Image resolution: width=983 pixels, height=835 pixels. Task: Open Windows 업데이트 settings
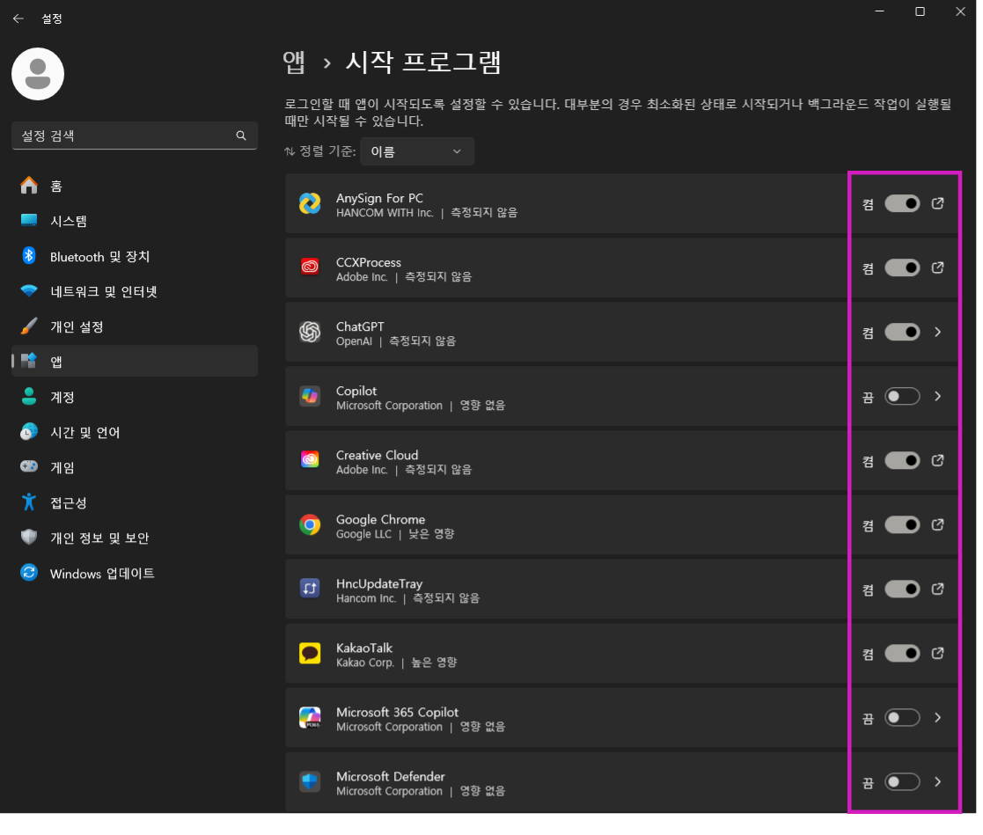[135, 573]
